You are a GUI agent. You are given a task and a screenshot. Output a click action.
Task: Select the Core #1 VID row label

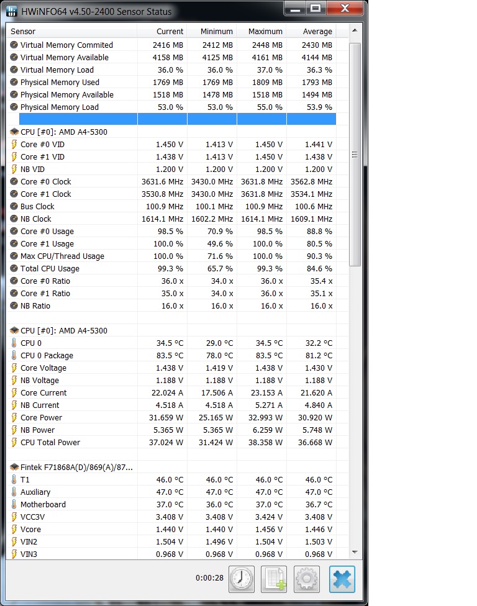tap(42, 156)
